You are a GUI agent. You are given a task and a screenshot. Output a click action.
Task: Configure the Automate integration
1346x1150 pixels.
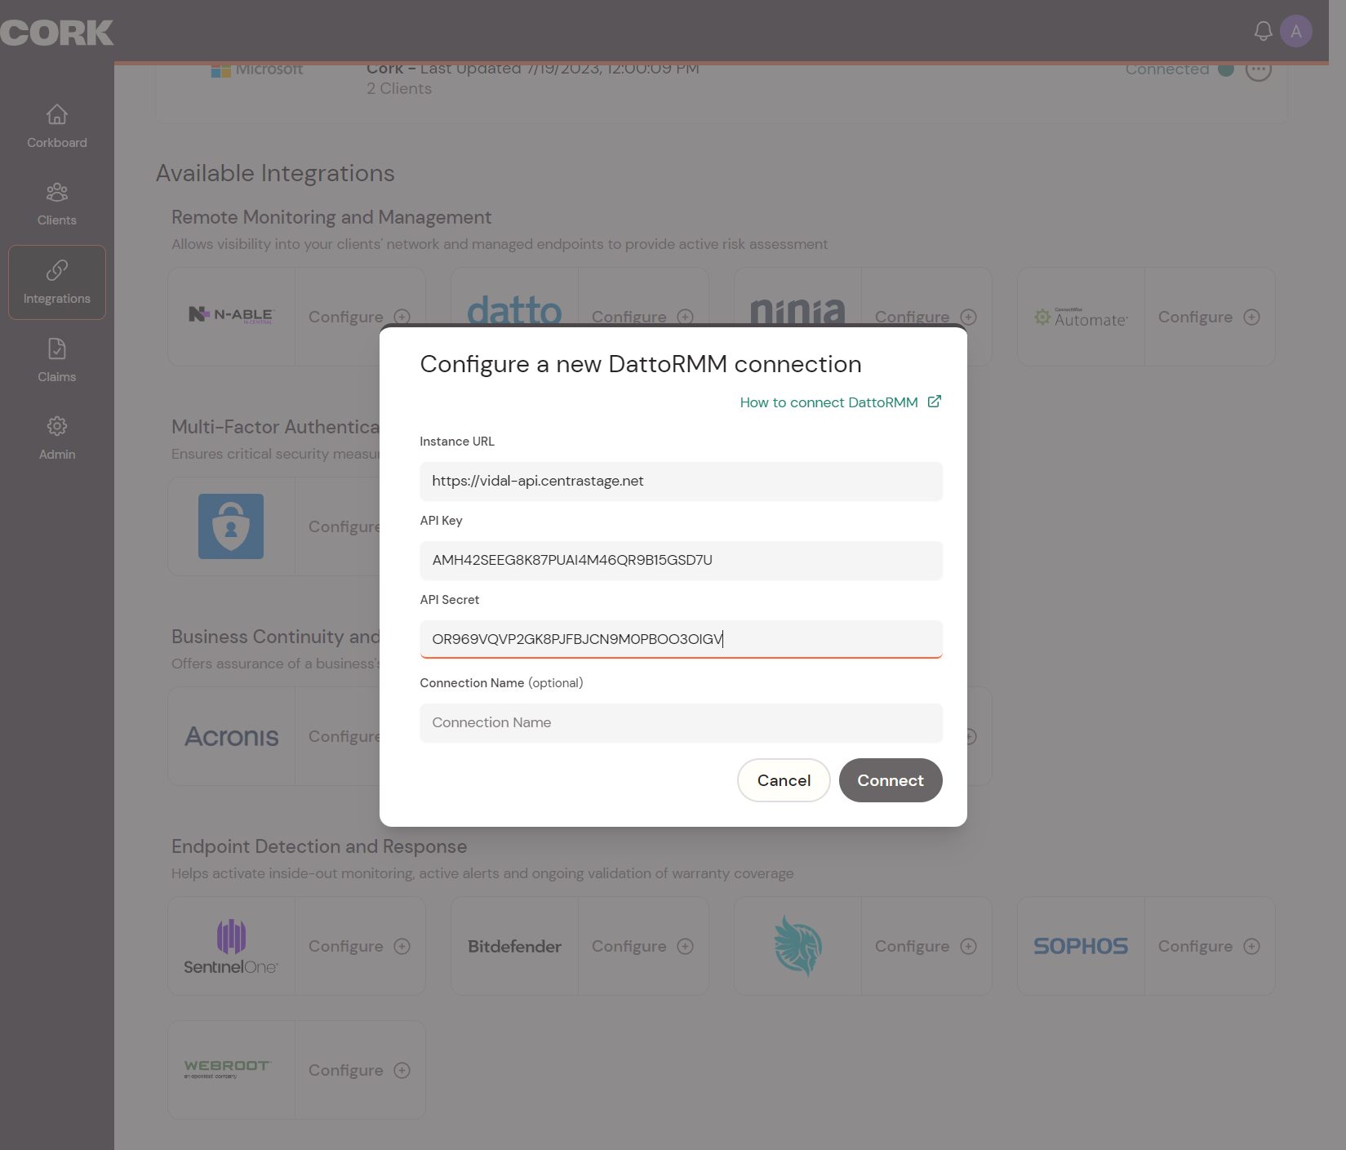[x=1209, y=317]
